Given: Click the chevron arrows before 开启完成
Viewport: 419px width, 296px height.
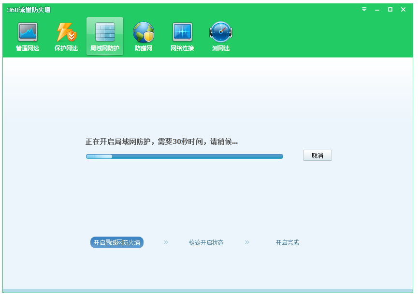Looking at the screenshot, I should 247,242.
